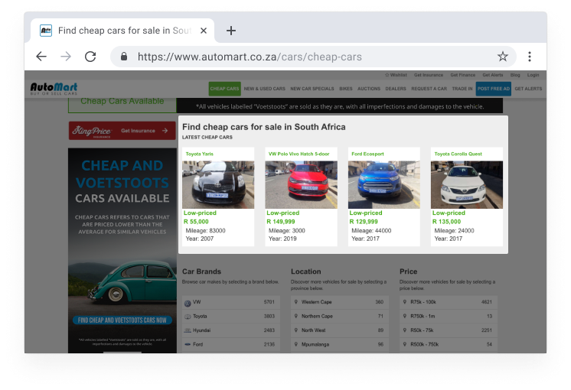Viewport: 571px width, 390px height.
Task: Click Get Alerts in main navigation
Action: (x=528, y=89)
